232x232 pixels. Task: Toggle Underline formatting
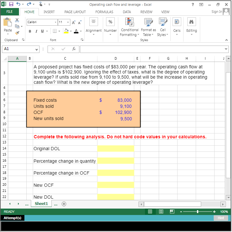tap(42, 31)
